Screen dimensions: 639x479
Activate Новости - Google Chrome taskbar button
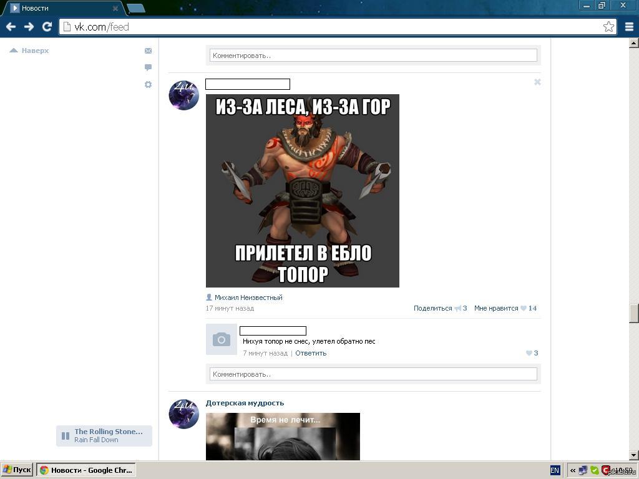(86, 470)
